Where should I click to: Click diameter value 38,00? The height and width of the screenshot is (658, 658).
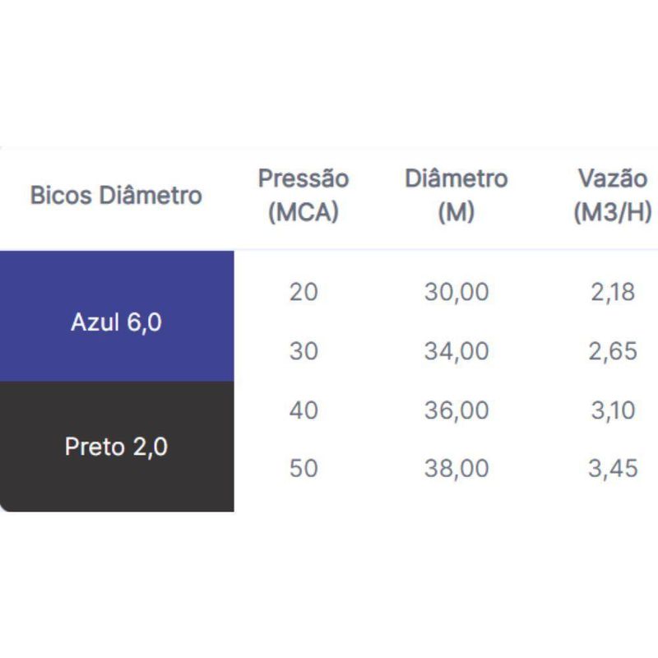(456, 468)
